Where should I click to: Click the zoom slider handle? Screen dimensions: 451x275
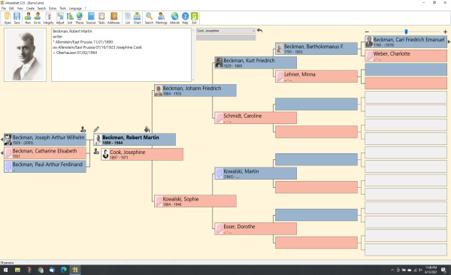point(406,32)
